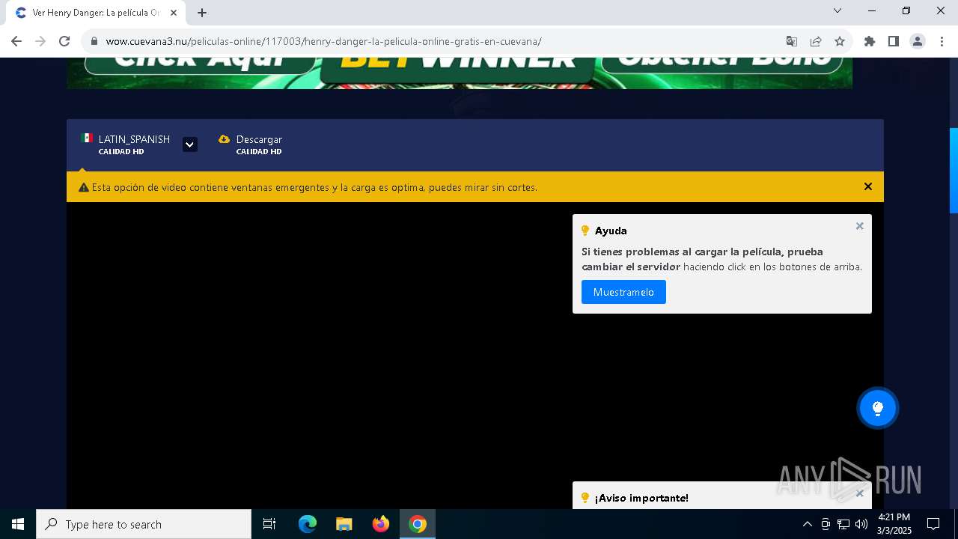Open the volume speaker tray icon

(861, 524)
